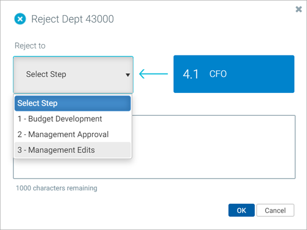The image size is (307, 230).
Task: Click the Reject Dept 43000 title
Action: [72, 19]
